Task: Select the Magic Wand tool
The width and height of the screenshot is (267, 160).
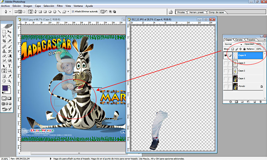Action: click(x=9, y=36)
